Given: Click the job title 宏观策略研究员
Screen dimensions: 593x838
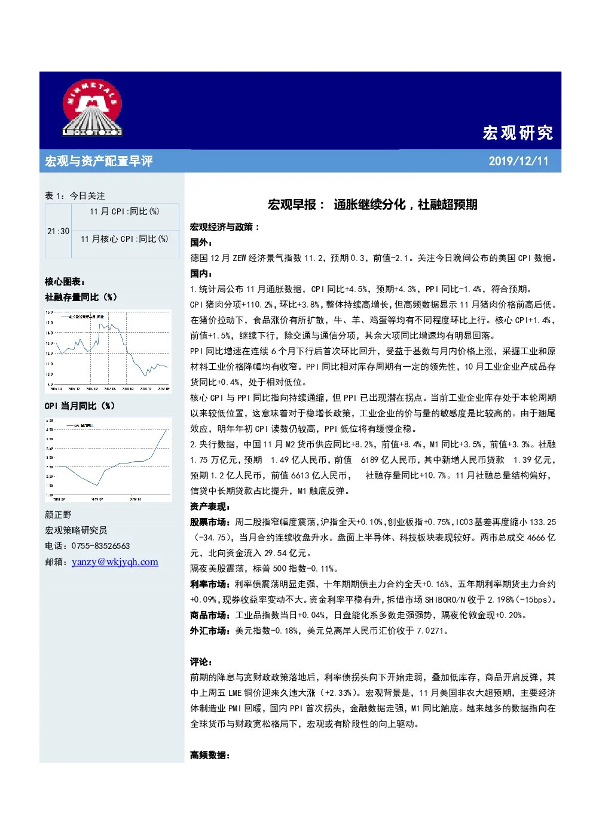Looking at the screenshot, I should pos(76,530).
